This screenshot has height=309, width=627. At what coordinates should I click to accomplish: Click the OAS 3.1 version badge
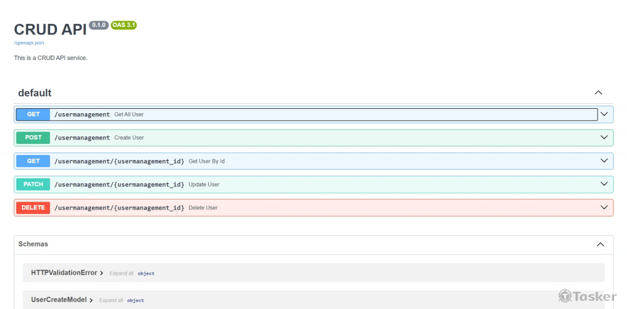point(124,25)
